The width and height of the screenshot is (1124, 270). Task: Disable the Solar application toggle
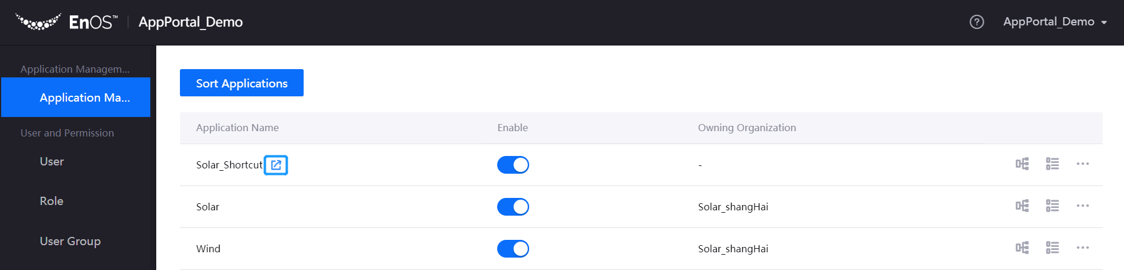tap(513, 207)
